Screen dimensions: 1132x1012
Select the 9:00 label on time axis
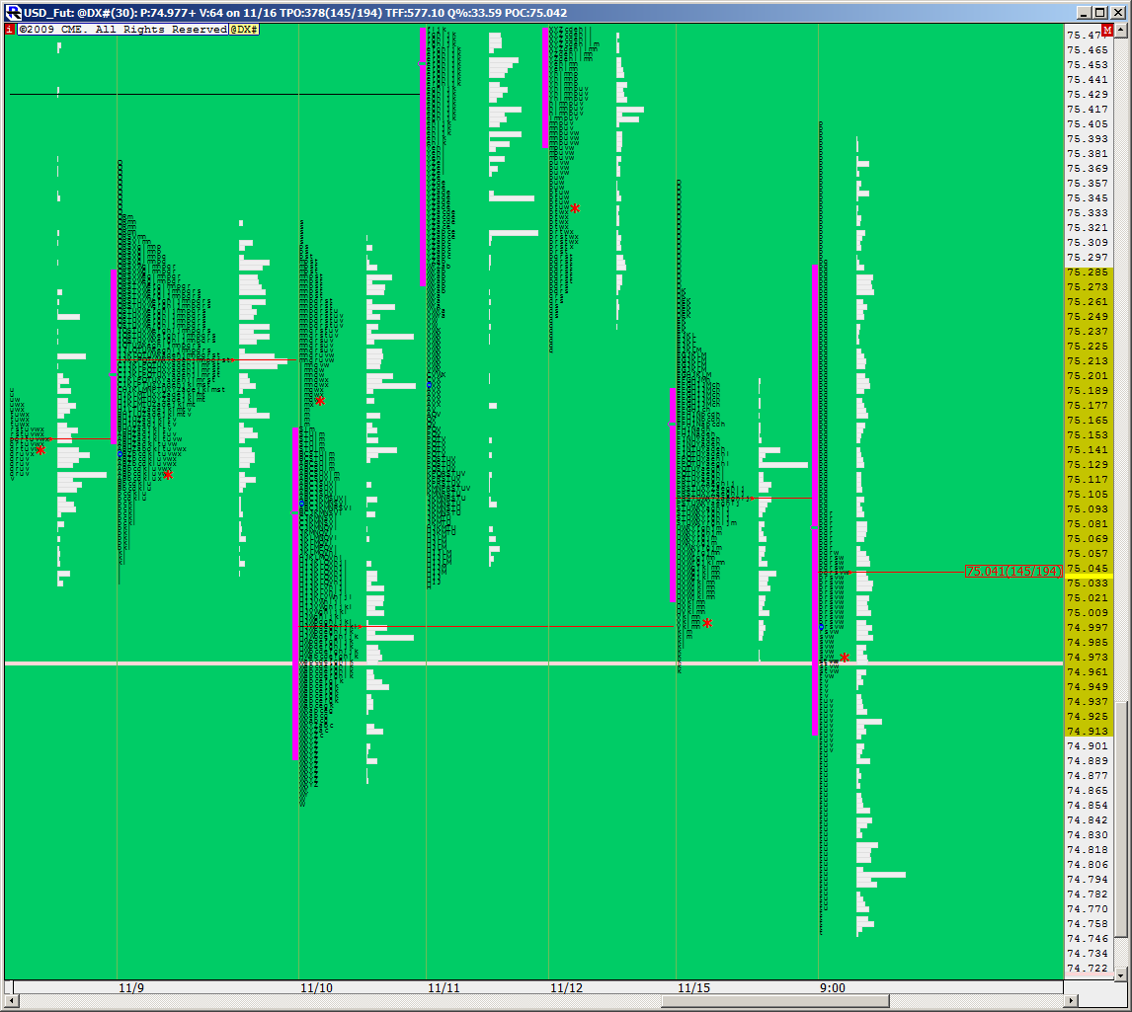(832, 987)
